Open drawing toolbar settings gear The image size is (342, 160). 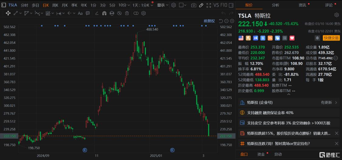tap(143, 14)
